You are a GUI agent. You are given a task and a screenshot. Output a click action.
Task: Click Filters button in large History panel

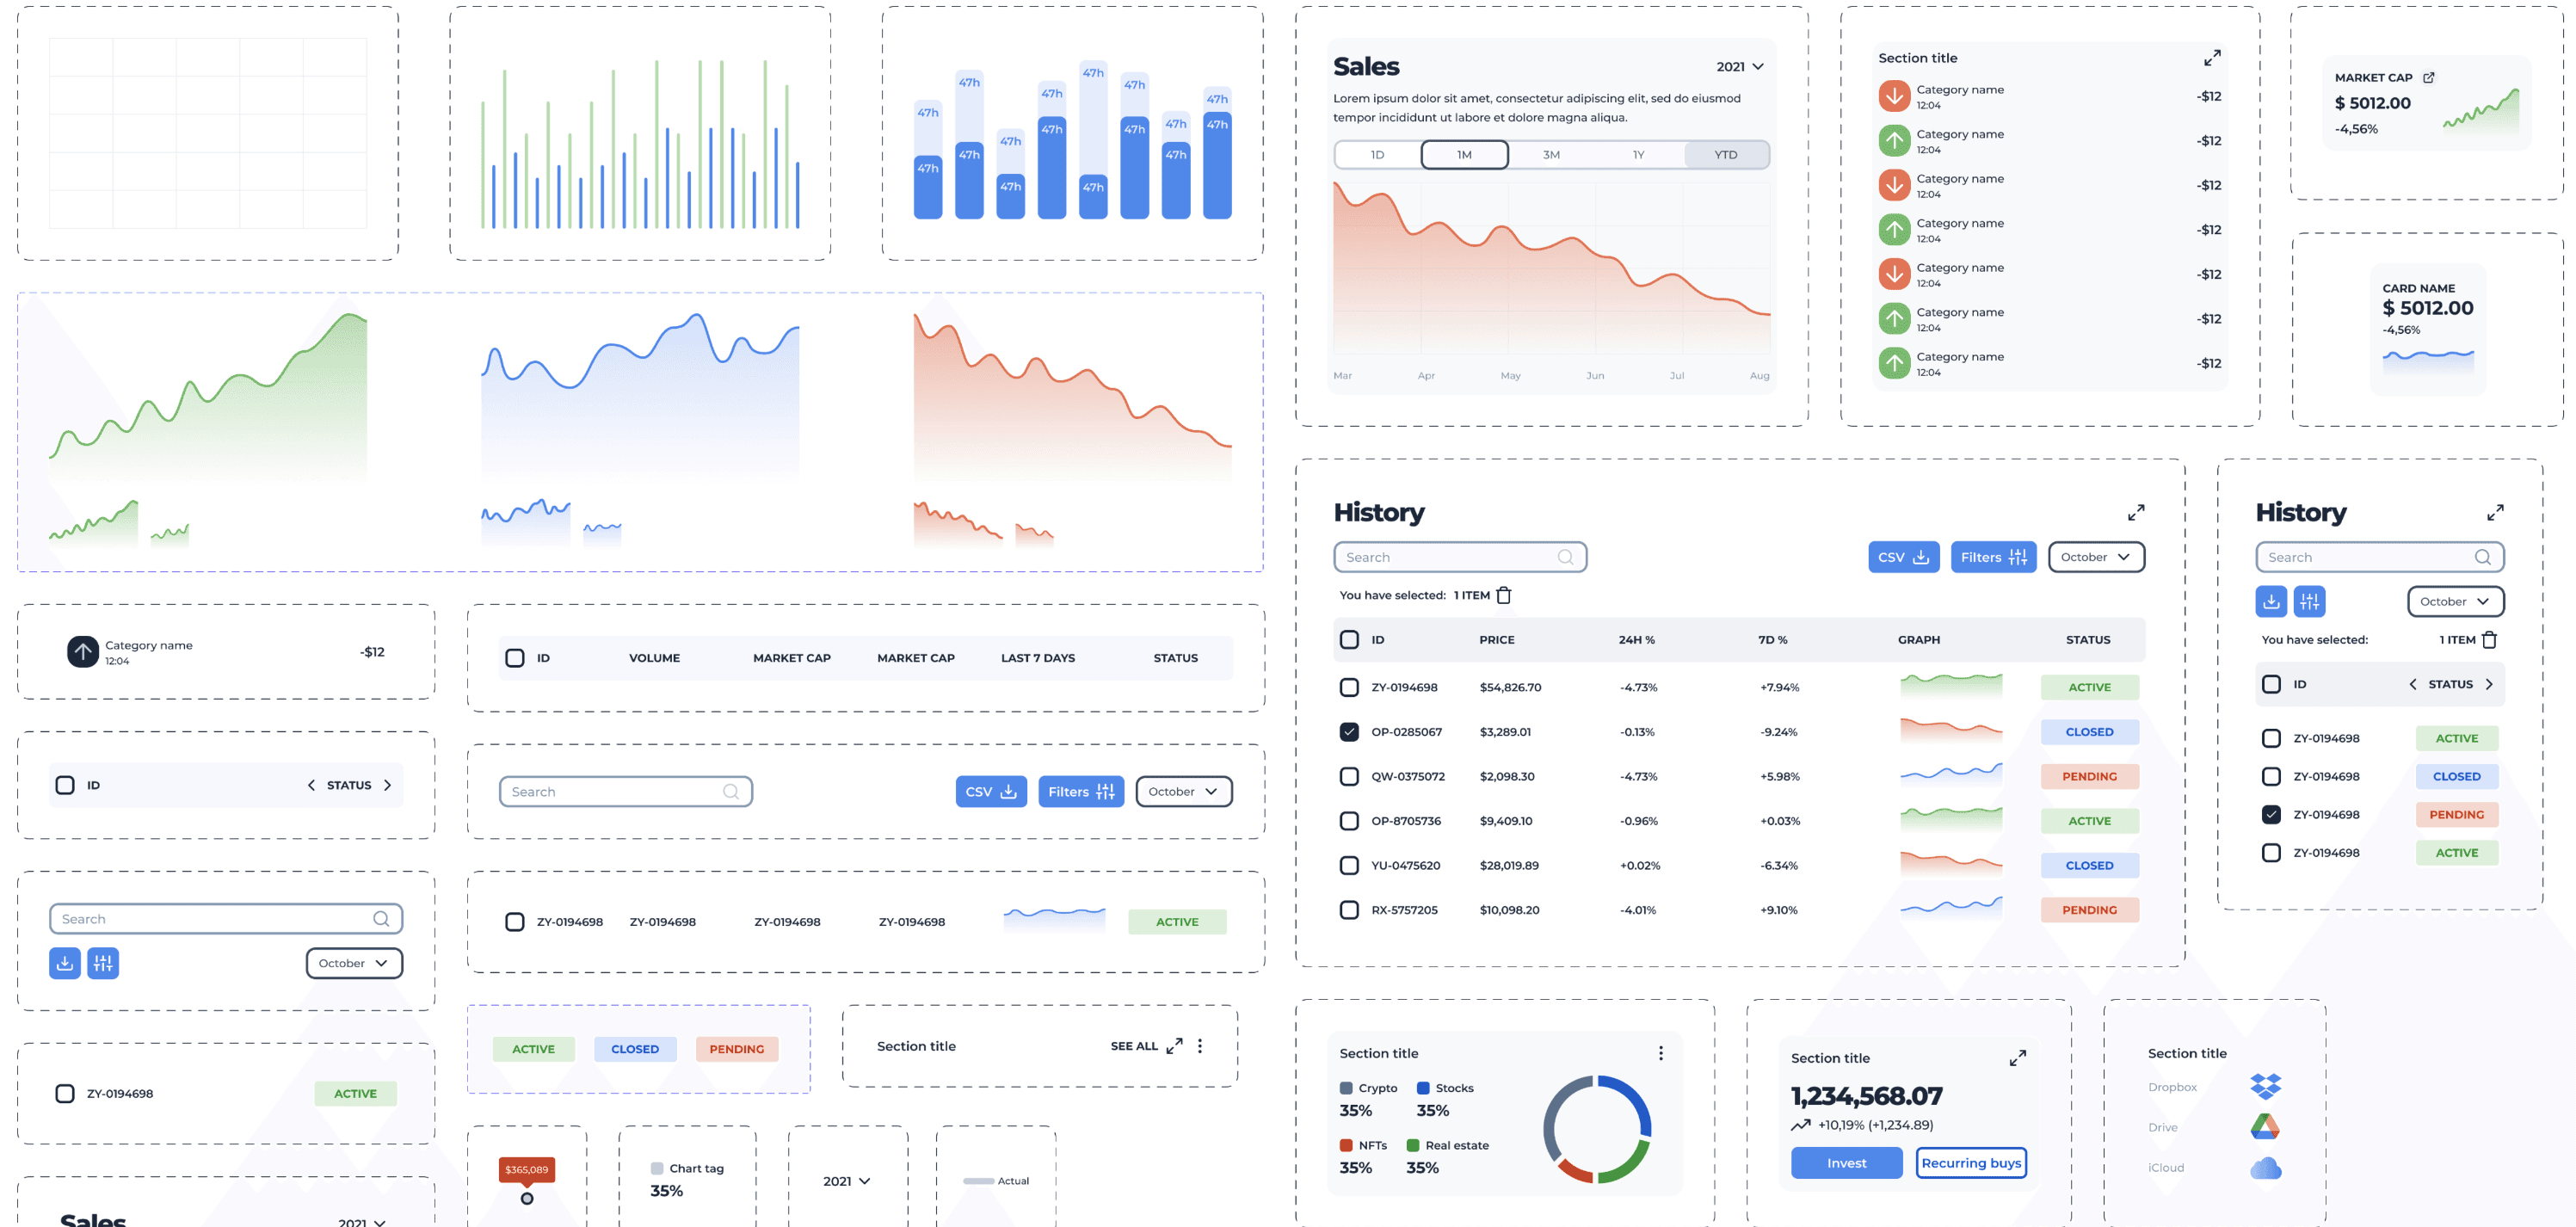[x=1993, y=557]
